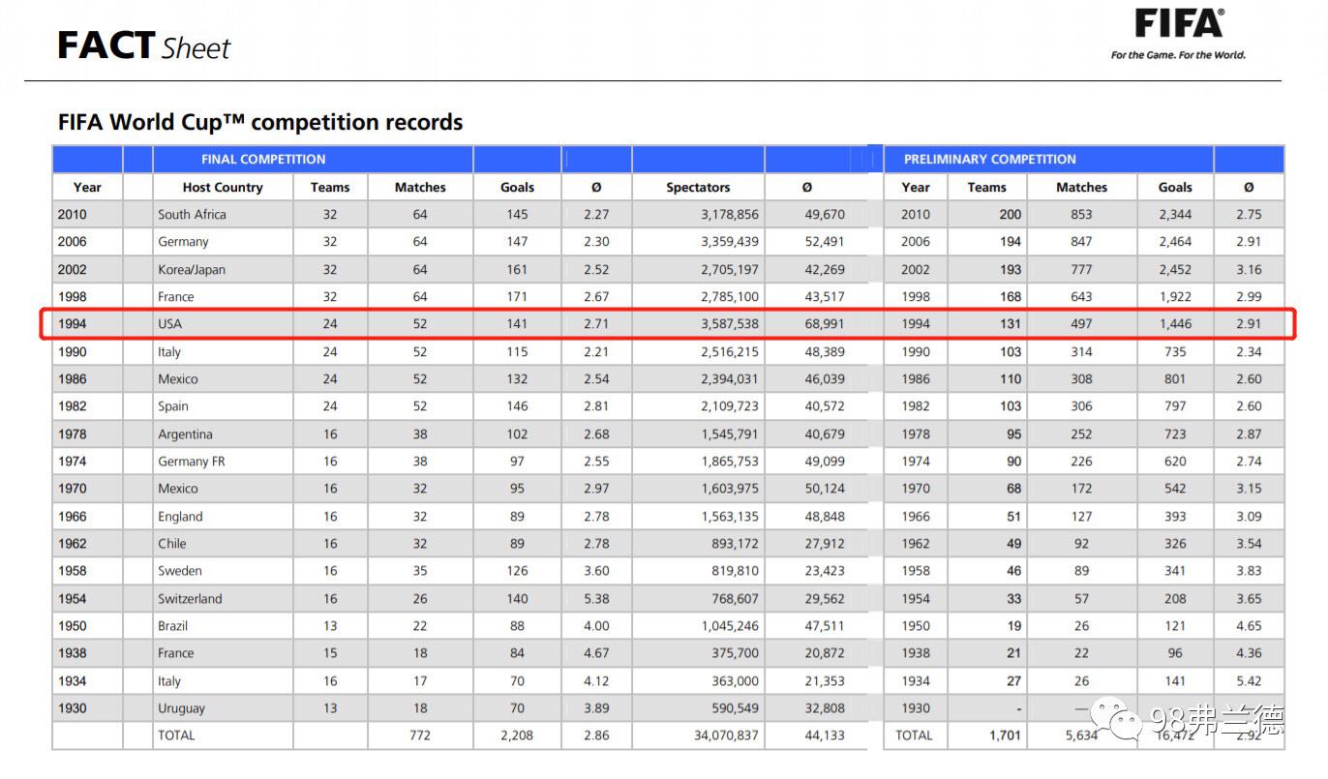Click preliminary matches value '252'
This screenshot has height=779, width=1328.
1081,434
